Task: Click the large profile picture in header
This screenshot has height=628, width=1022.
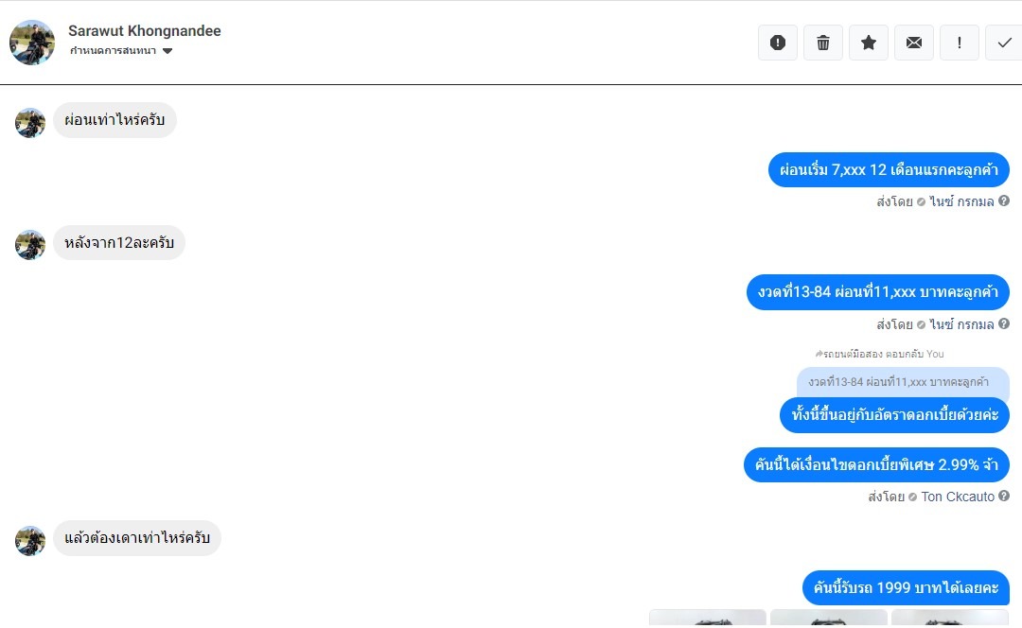Action: coord(32,43)
